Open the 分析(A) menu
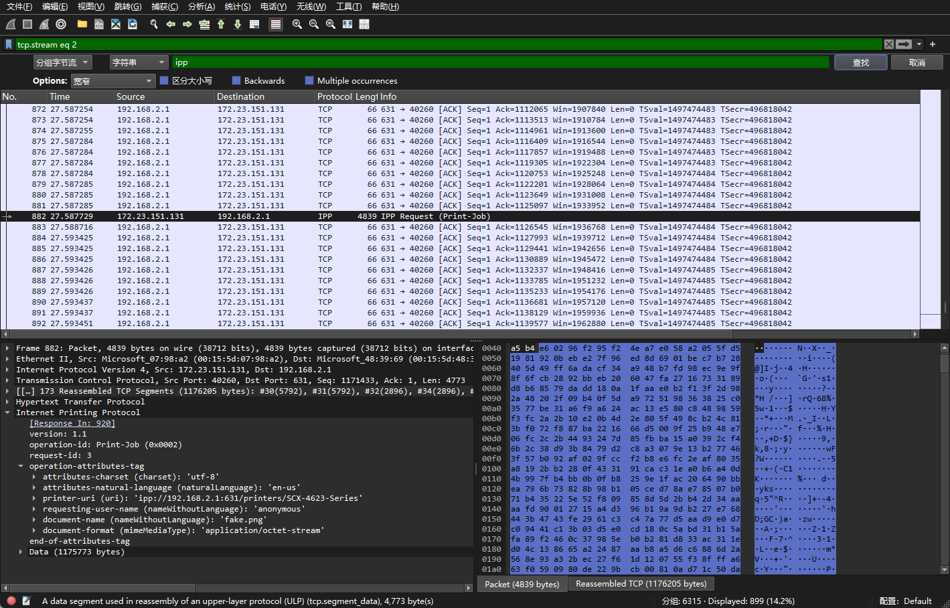Image resolution: width=950 pixels, height=608 pixels. pyautogui.click(x=202, y=7)
